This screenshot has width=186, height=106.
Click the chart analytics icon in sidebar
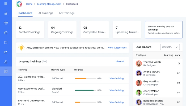tap(6, 52)
